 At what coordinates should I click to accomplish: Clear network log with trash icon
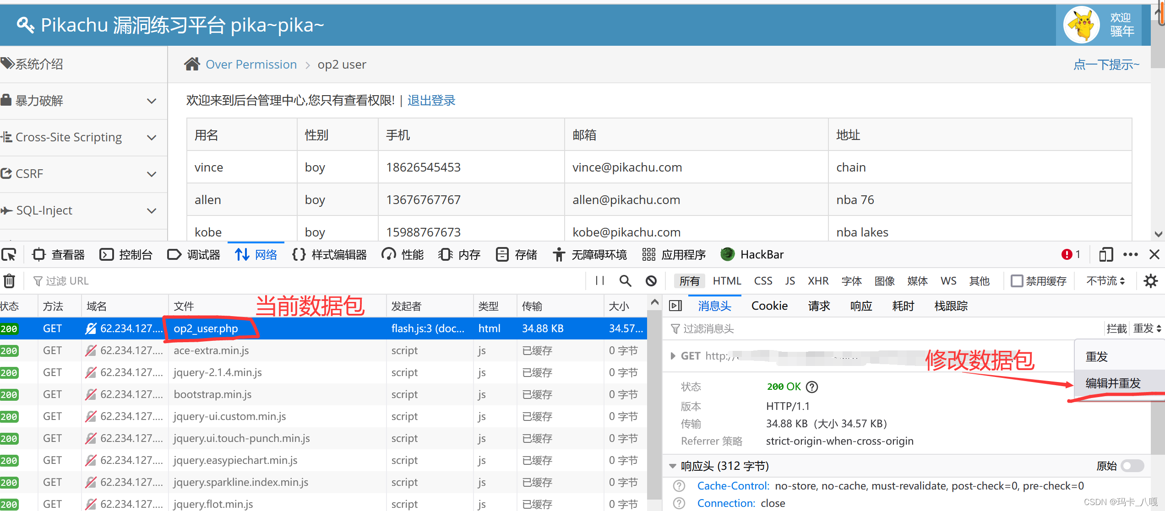pyautogui.click(x=9, y=281)
